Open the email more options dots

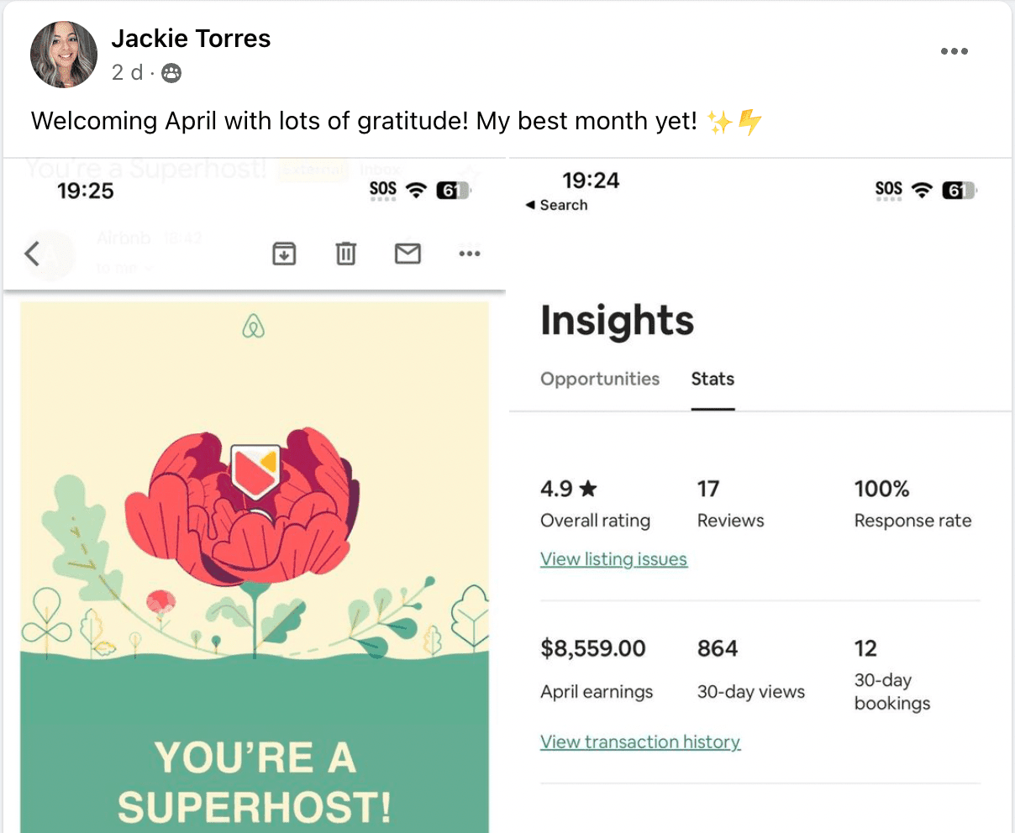[469, 253]
